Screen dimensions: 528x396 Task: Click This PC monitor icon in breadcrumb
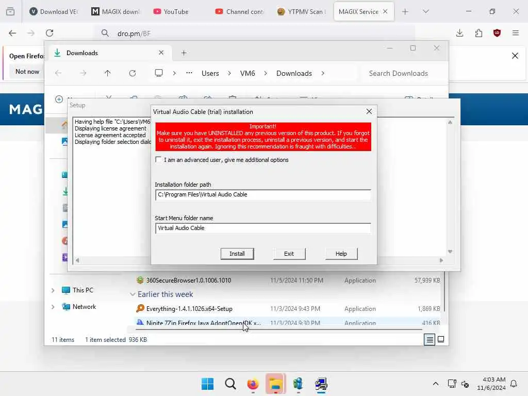(159, 73)
